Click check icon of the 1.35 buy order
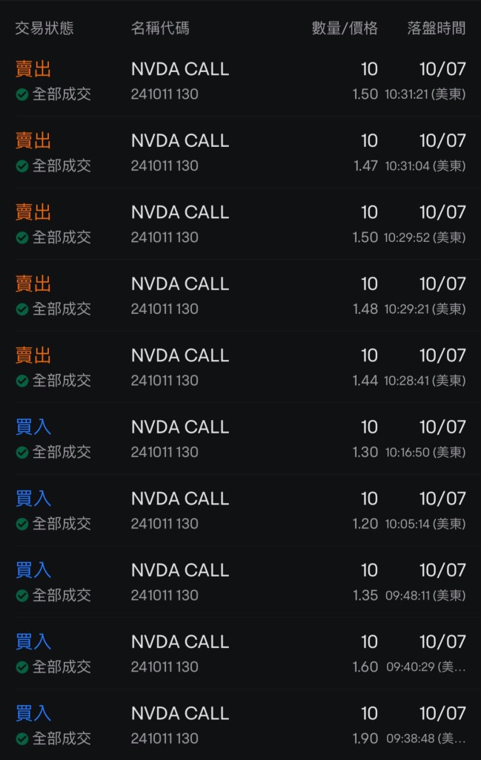The height and width of the screenshot is (760, 481). pyautogui.click(x=22, y=595)
